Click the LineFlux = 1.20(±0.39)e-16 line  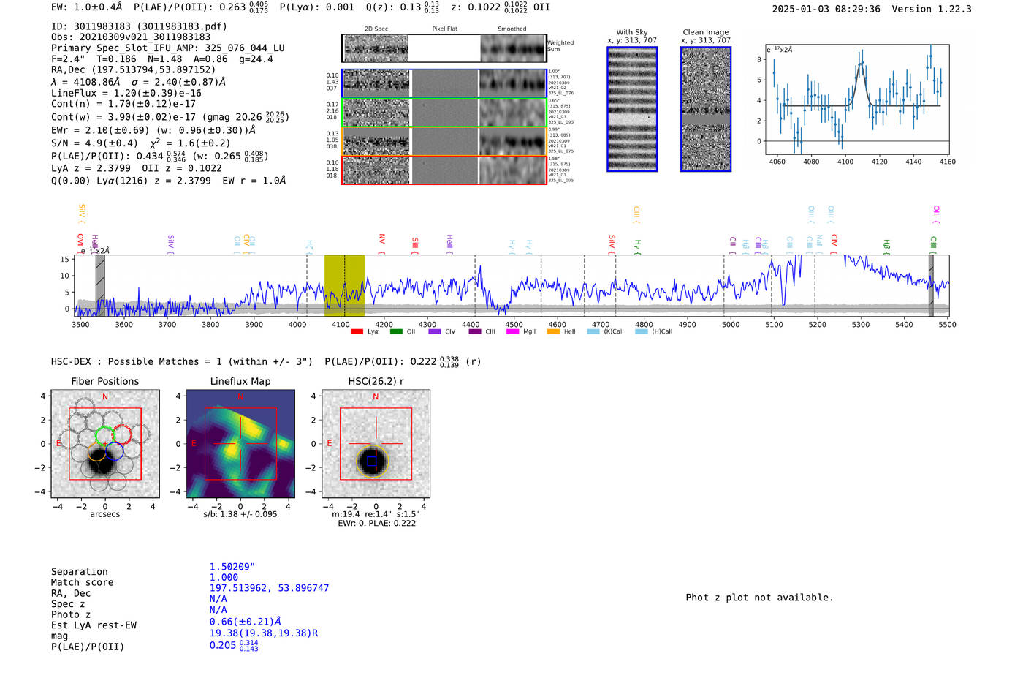point(126,93)
